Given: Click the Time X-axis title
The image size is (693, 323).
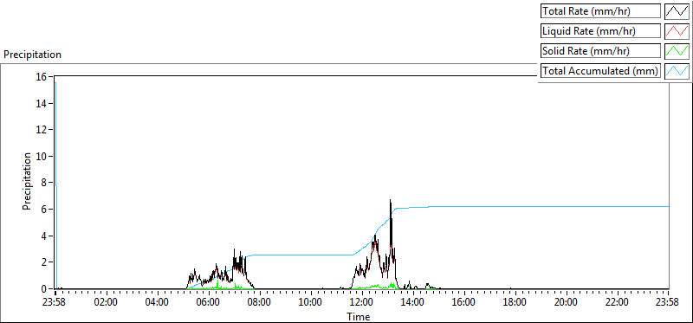Looking at the screenshot, I should pyautogui.click(x=359, y=316).
